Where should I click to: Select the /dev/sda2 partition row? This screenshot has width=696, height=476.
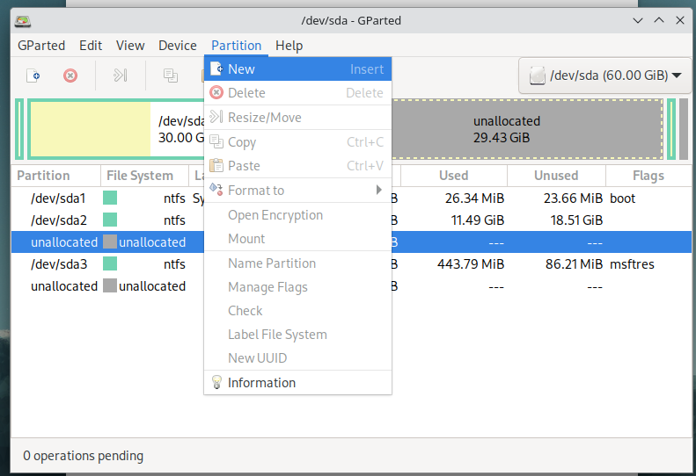[x=351, y=220]
